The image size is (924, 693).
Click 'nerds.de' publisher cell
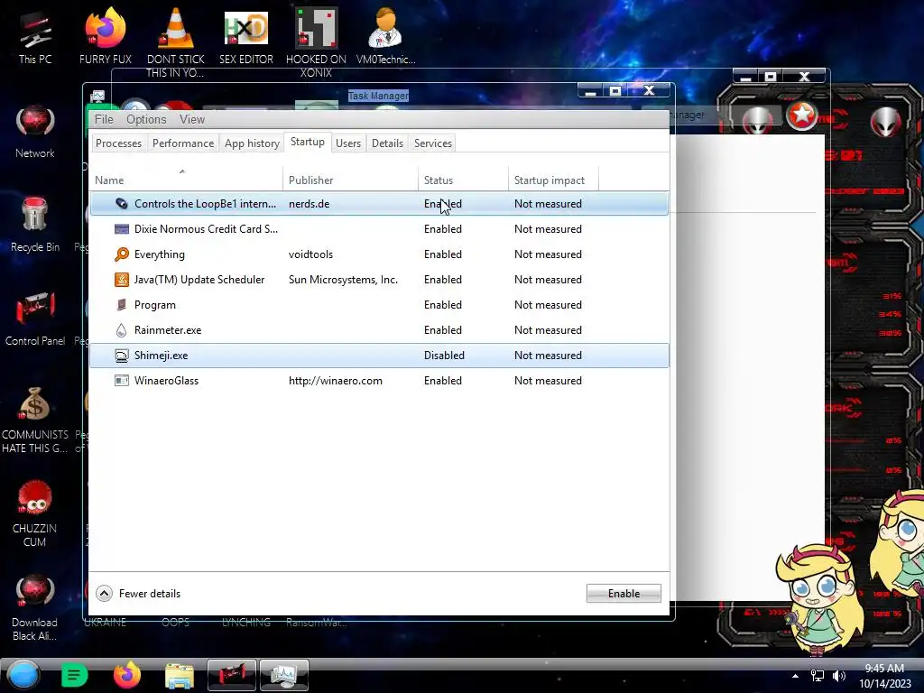pos(309,203)
